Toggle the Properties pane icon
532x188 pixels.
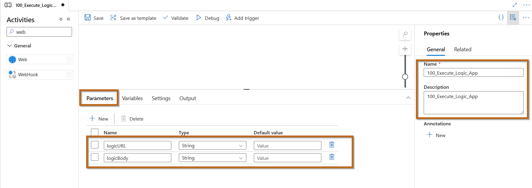point(513,18)
